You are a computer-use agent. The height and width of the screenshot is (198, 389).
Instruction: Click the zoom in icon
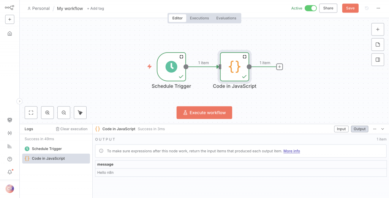tap(47, 113)
